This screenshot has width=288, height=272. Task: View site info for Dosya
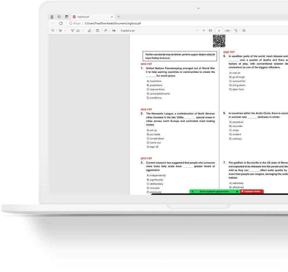click(x=75, y=23)
